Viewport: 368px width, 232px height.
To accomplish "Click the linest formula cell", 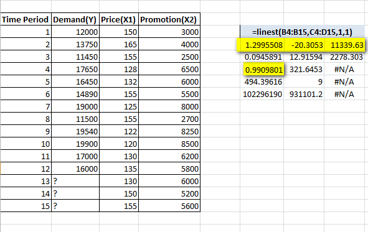I will click(x=302, y=32).
